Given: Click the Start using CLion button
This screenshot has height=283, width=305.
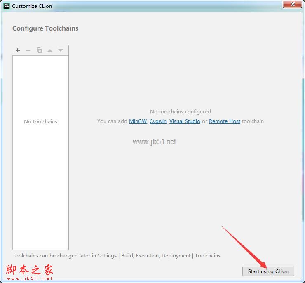Looking at the screenshot, I should [x=268, y=271].
